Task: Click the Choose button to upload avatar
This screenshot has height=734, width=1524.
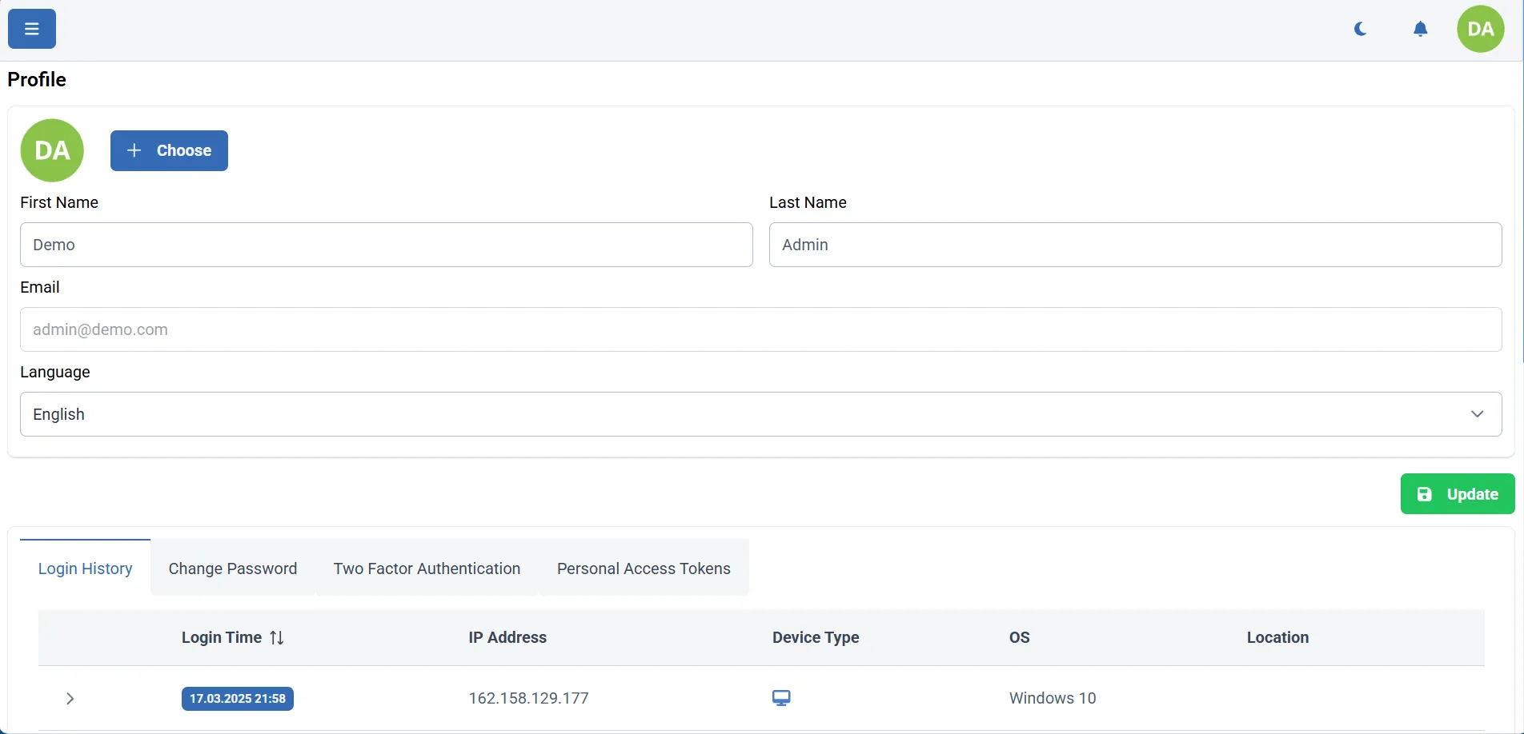Action: 169,150
